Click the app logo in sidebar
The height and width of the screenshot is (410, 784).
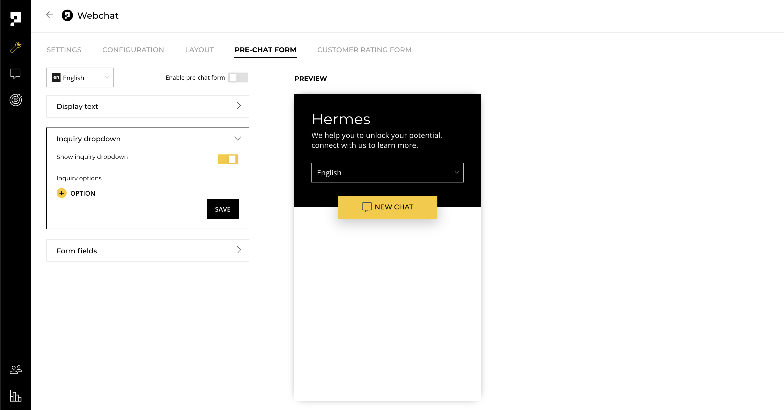(x=15, y=19)
